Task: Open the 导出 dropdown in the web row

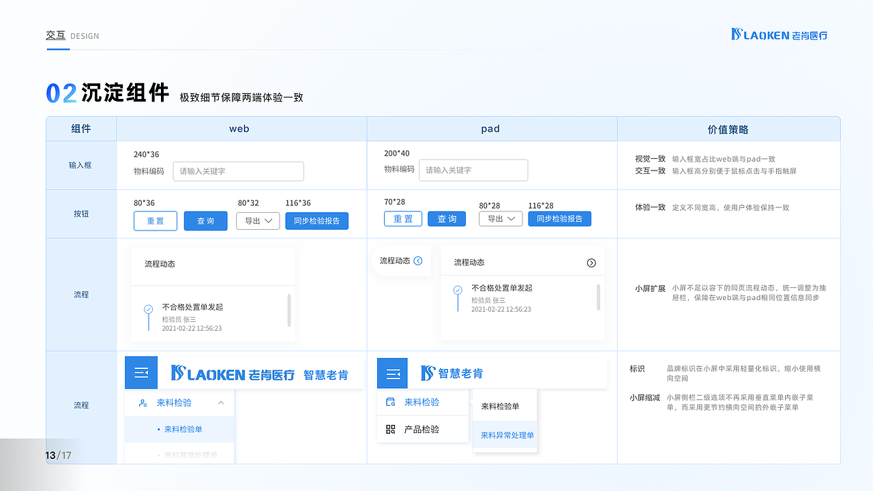Action: point(258,220)
